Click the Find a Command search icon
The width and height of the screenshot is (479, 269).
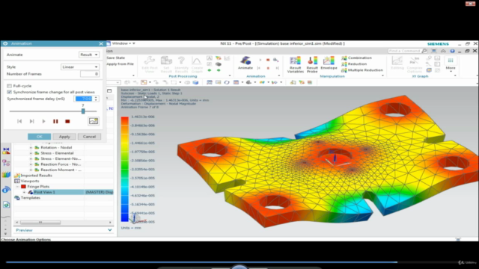pyautogui.click(x=424, y=51)
